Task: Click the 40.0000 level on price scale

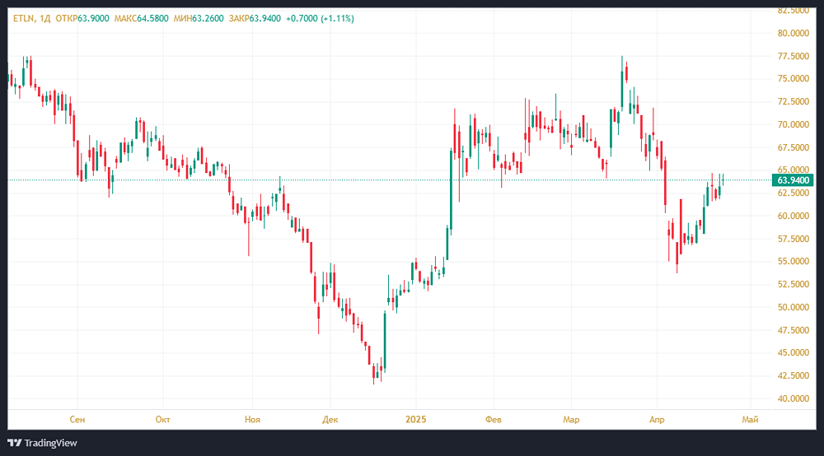Action: pyautogui.click(x=793, y=398)
